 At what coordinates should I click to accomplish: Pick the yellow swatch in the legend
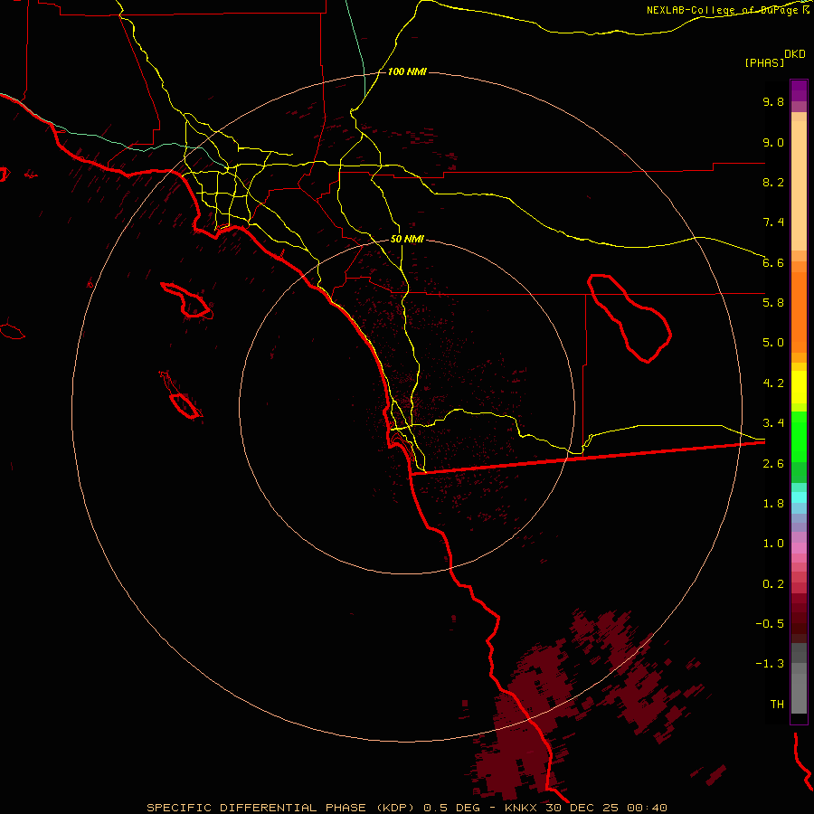(x=799, y=387)
